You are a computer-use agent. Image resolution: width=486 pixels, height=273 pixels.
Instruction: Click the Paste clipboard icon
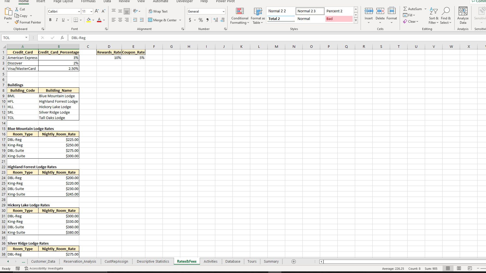coord(8,11)
